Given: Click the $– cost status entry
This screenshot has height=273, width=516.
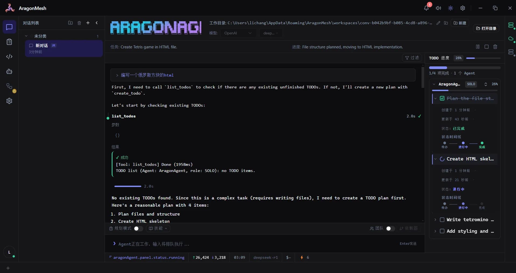Looking at the screenshot, I should click(288, 257).
